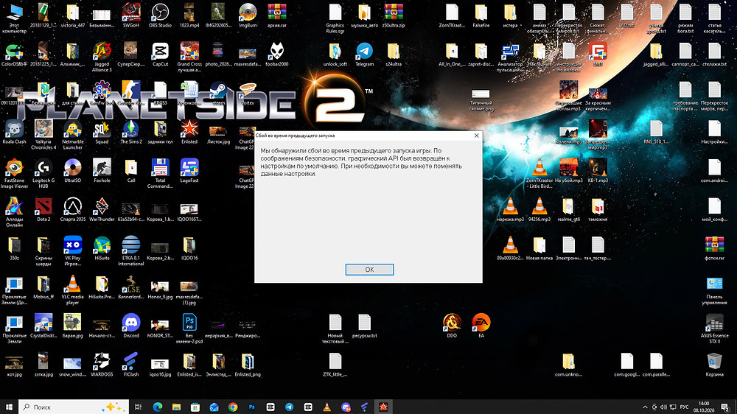737x414 pixels.
Task: Select the Logitech G HUB icon
Action: 43,174
